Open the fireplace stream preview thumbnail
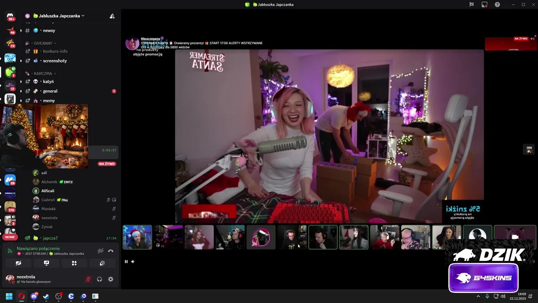 coord(44,136)
